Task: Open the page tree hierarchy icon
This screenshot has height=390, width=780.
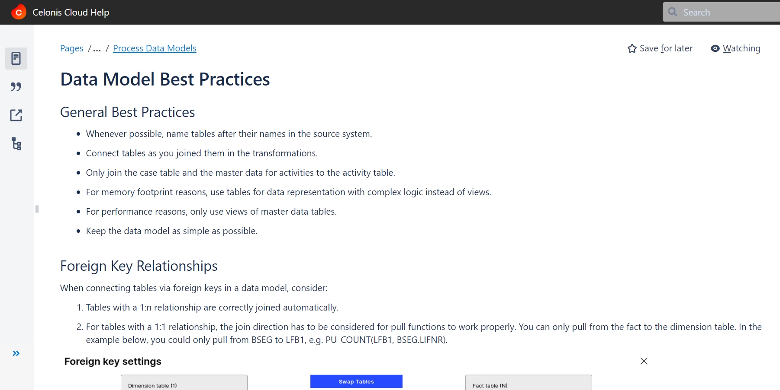Action: pos(16,144)
